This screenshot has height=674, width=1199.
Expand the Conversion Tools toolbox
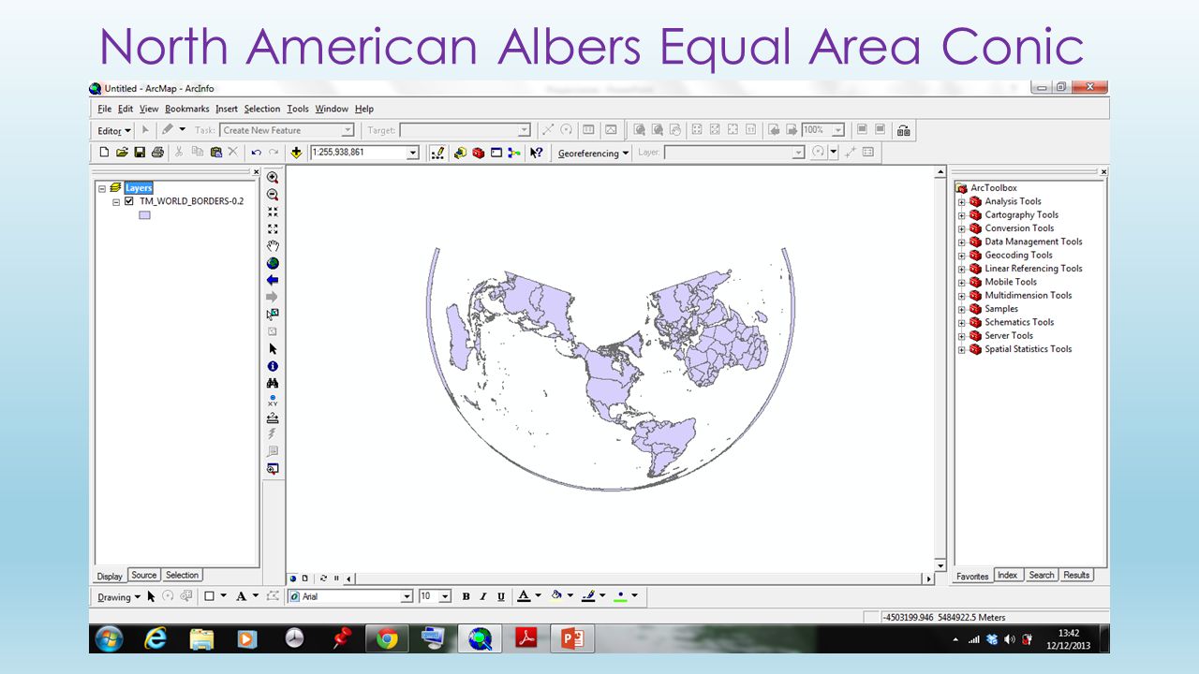pos(962,228)
